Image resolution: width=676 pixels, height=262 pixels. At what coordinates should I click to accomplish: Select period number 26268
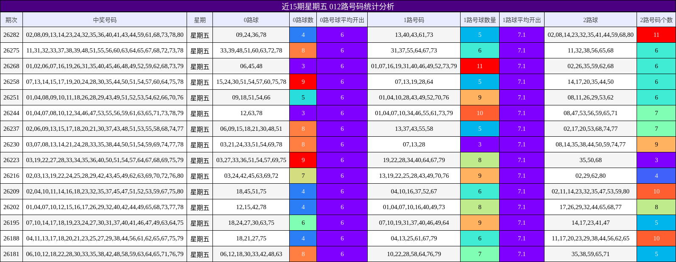pyautogui.click(x=11, y=66)
